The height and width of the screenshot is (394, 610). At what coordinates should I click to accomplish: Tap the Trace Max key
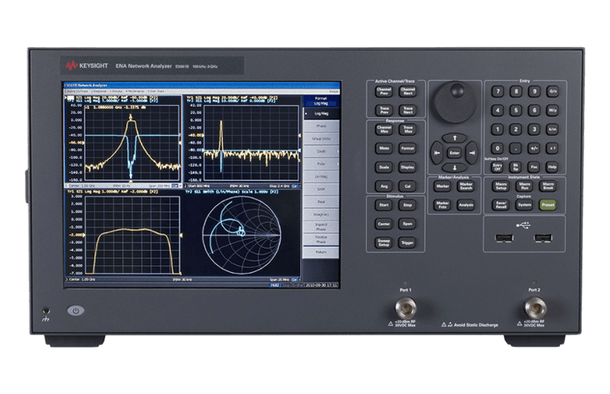[408, 129]
